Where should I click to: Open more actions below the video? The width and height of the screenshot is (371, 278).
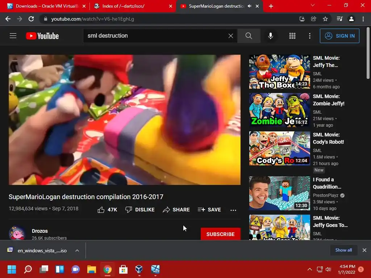click(233, 210)
